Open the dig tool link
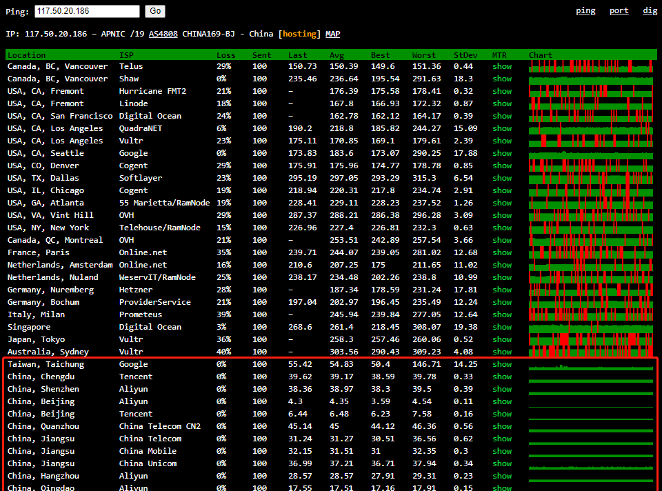Viewport: 662px width, 491px height. click(x=650, y=11)
